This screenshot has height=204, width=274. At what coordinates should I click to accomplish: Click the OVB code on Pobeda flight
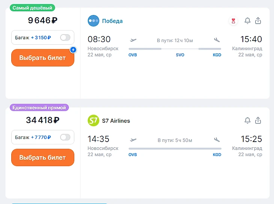pos(132,55)
